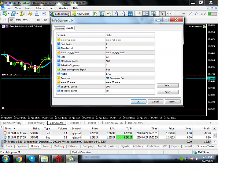The width and height of the screenshot is (229, 171).
Task: Select the H4 timeframe
Action: (38, 20)
